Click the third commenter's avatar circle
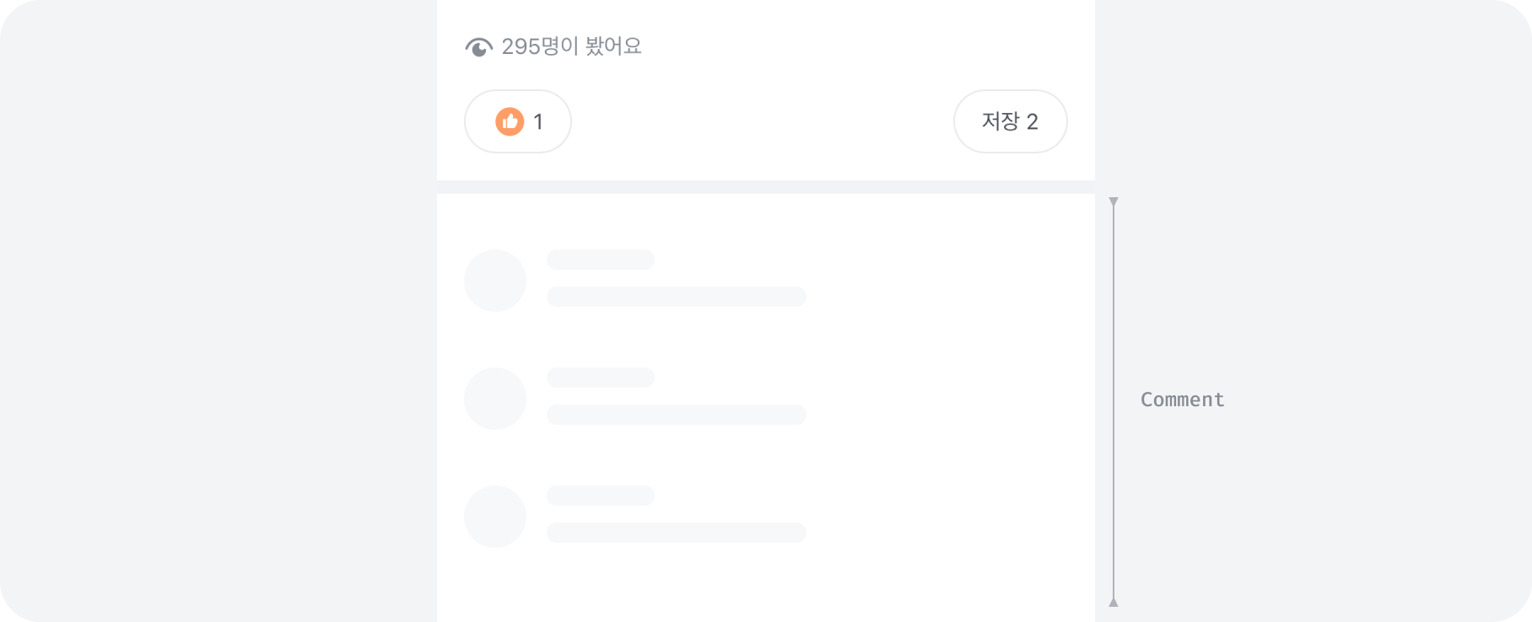The width and height of the screenshot is (1532, 622). (495, 516)
